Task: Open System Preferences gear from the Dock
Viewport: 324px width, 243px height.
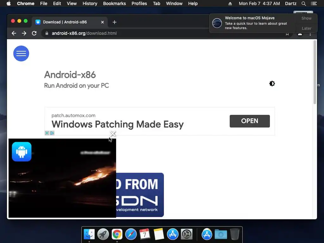Action: click(187, 234)
